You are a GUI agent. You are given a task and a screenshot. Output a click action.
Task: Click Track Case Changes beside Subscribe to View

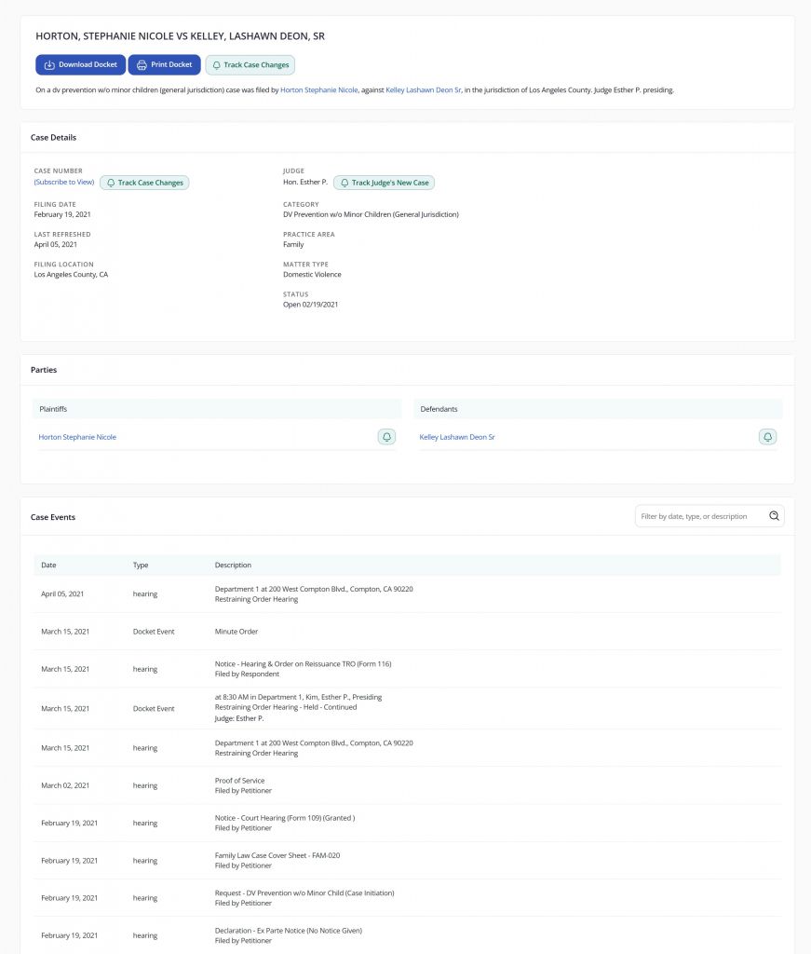[144, 183]
